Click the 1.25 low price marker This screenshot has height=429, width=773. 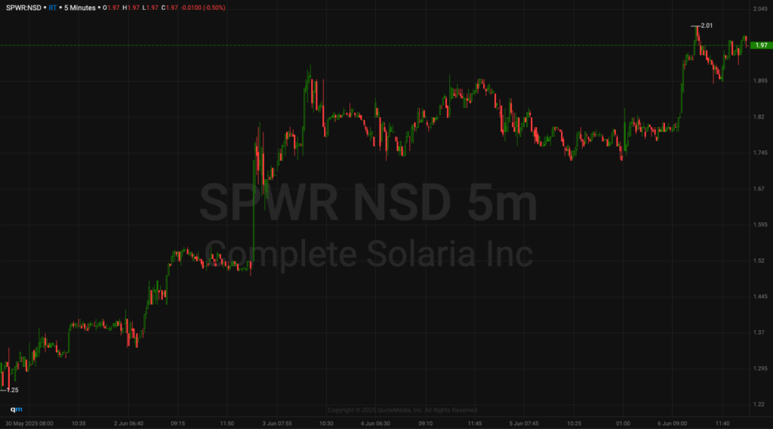(x=12, y=390)
